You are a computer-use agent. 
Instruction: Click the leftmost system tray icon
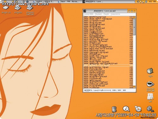[x=138, y=2]
